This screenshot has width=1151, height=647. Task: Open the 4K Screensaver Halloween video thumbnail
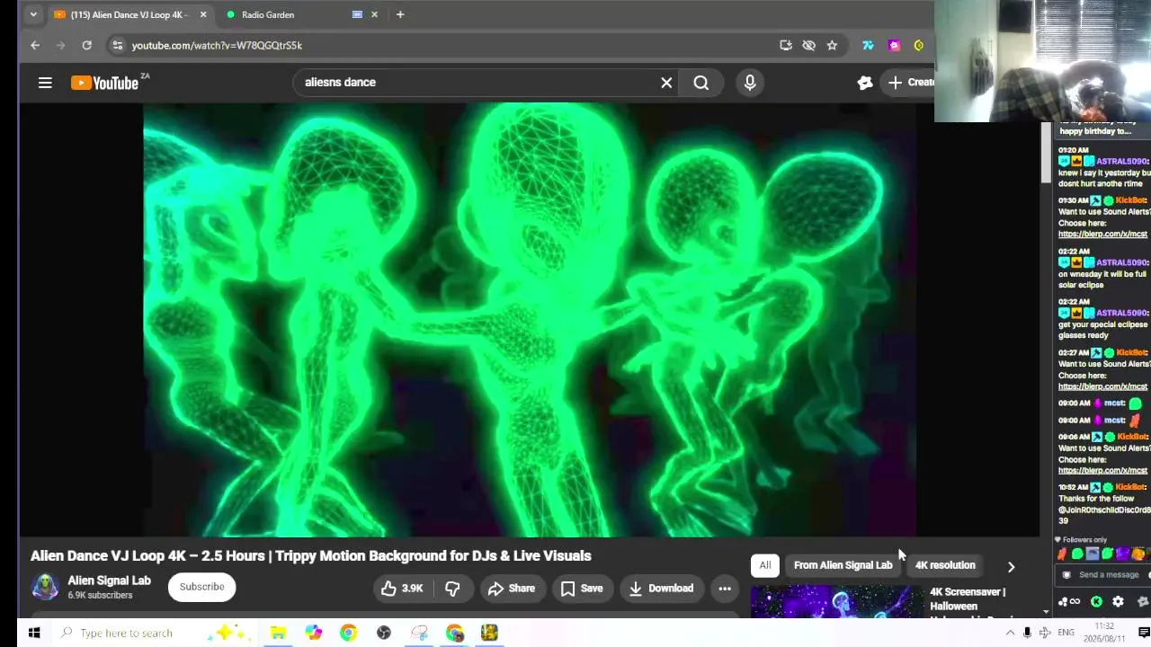(x=836, y=602)
